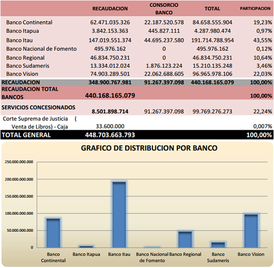Select SERVICIOS CONCESIONADOS row label
The image size is (274, 268).
38,107
